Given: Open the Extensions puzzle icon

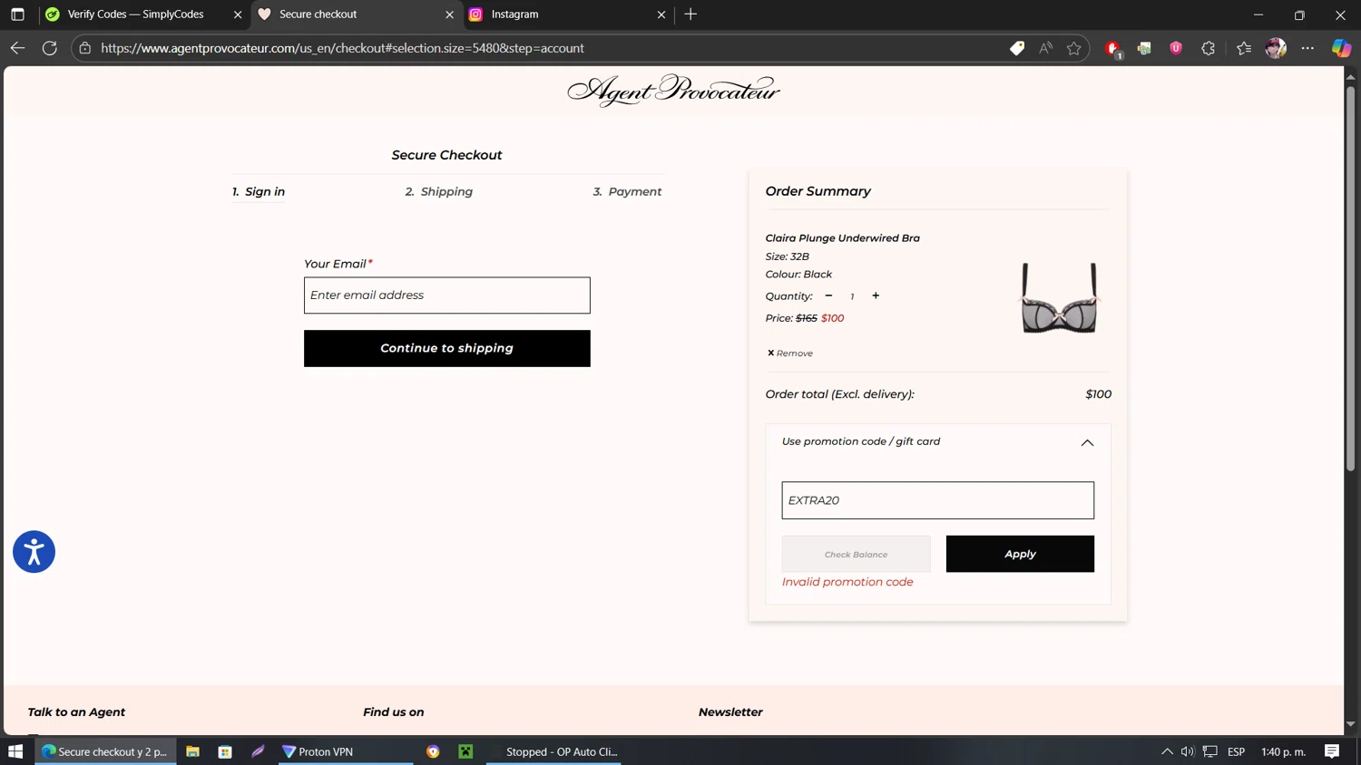Looking at the screenshot, I should tap(1208, 48).
